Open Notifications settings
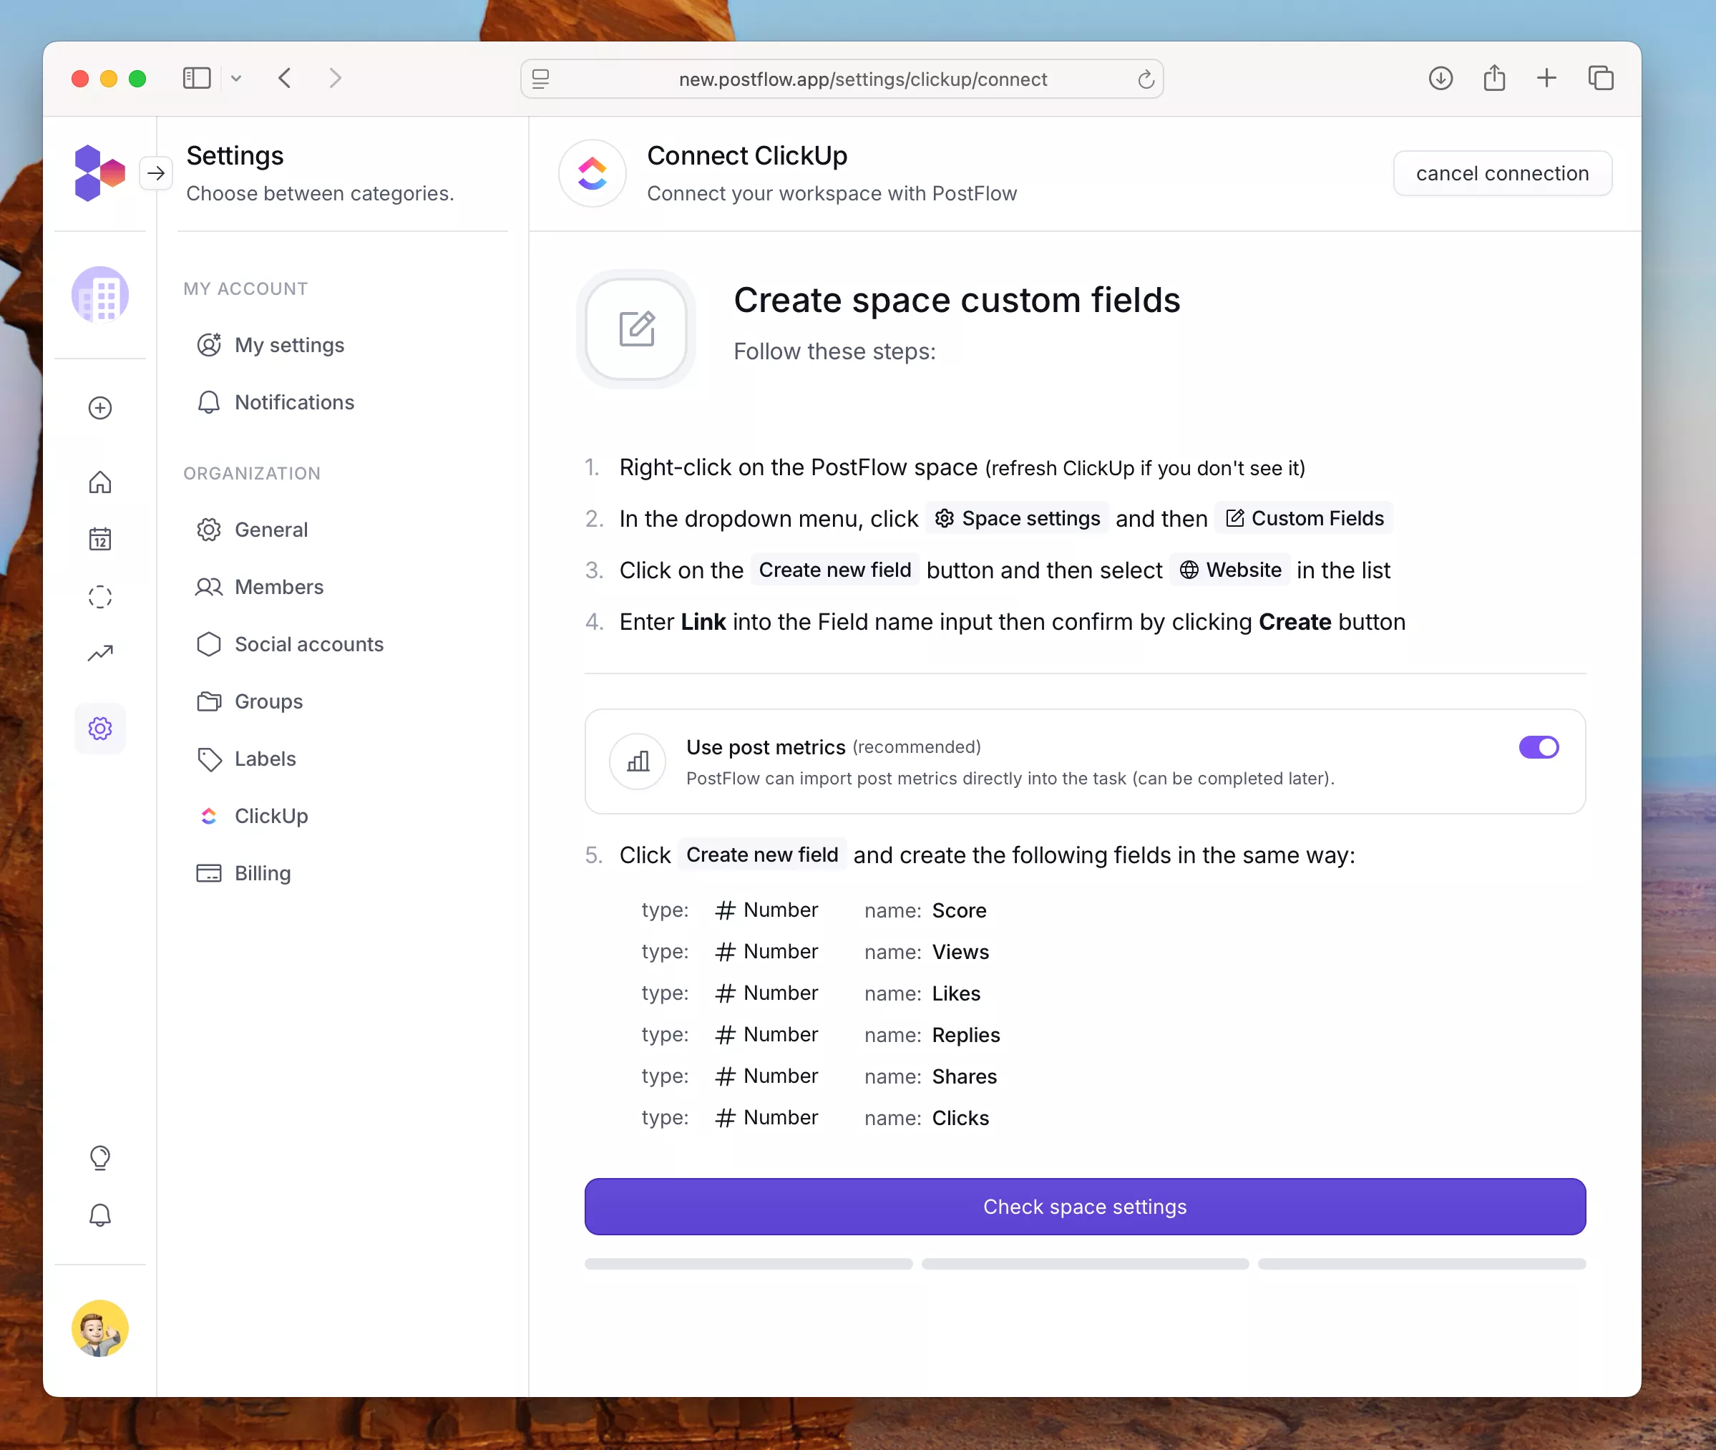The image size is (1716, 1450). (x=276, y=402)
